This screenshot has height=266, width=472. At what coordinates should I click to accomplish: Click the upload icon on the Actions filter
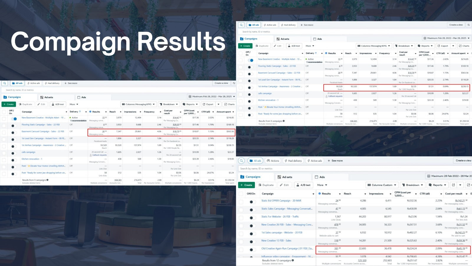tap(268, 161)
